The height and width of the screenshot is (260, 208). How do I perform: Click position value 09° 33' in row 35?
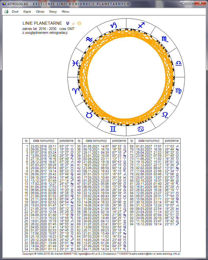[117, 146]
